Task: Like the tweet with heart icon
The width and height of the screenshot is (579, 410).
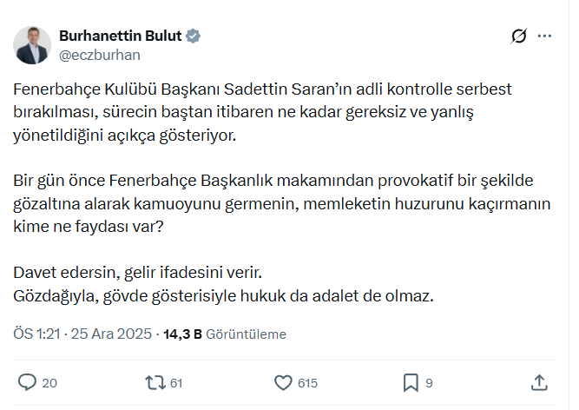Action: pyautogui.click(x=282, y=382)
